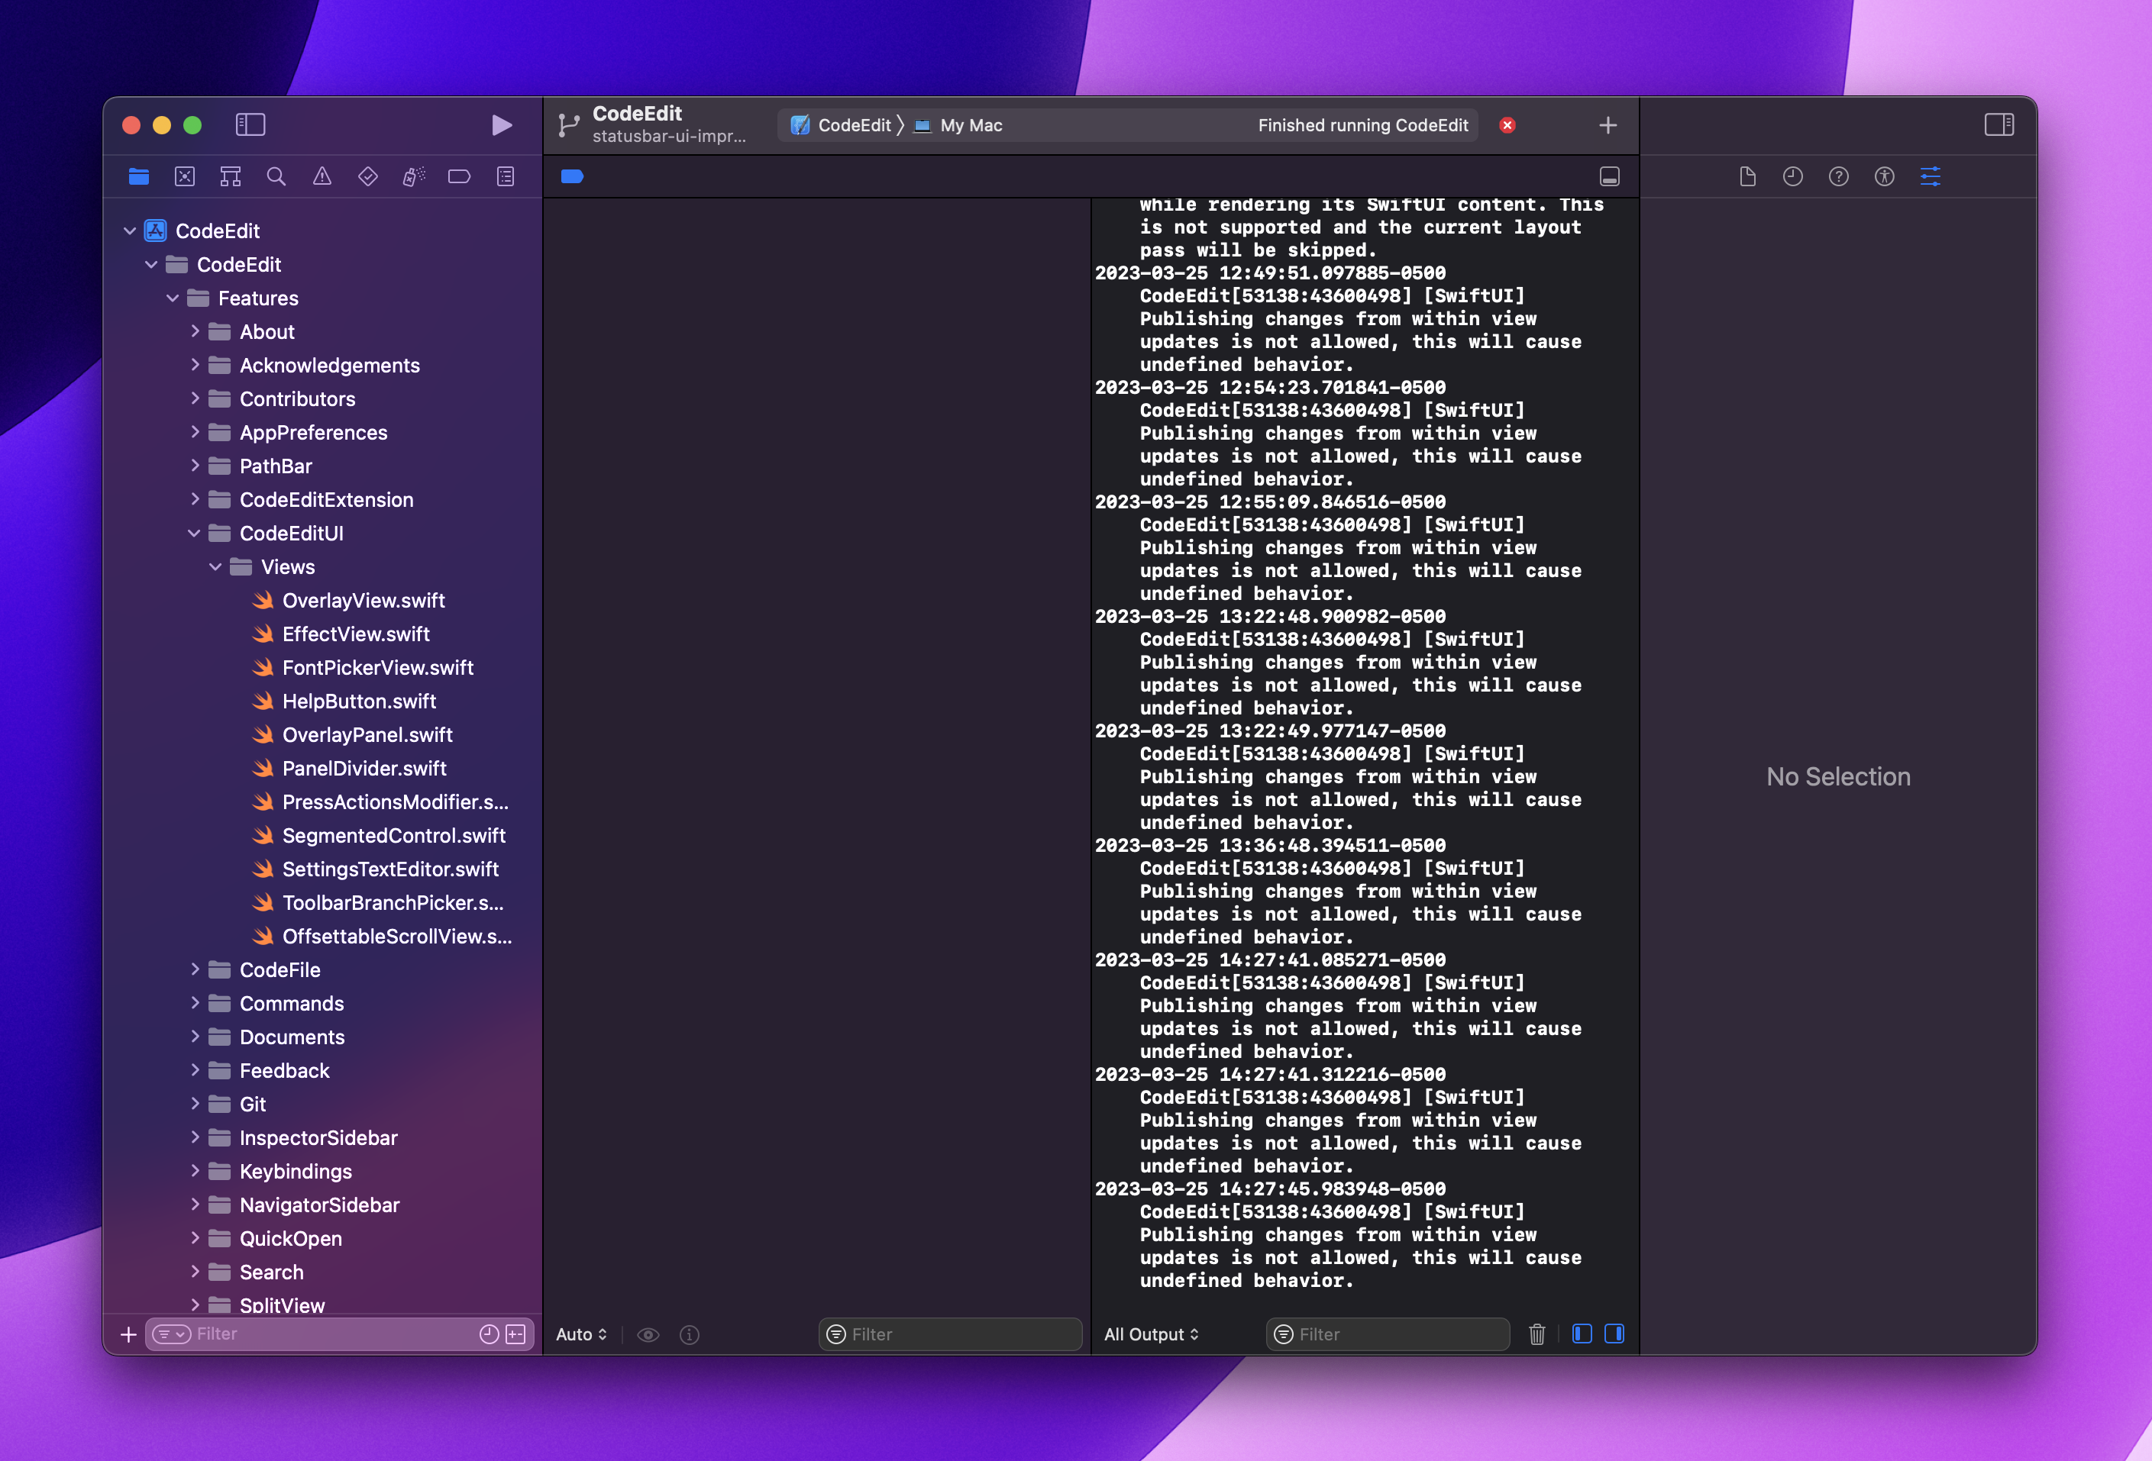This screenshot has height=1461, width=2152.
Task: Click the Run play button
Action: coord(501,125)
